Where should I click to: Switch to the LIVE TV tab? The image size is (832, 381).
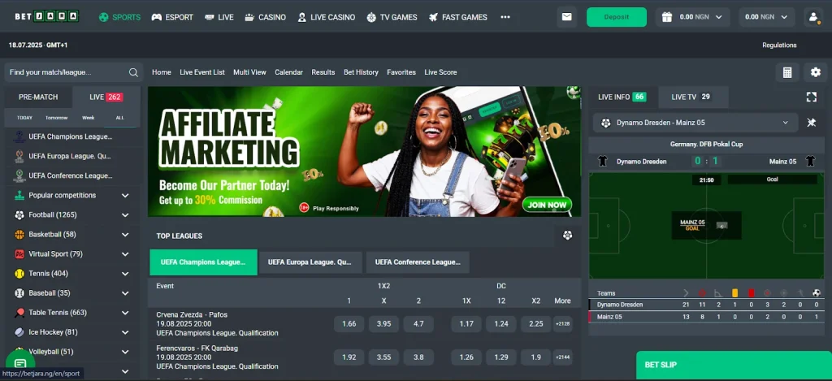click(691, 97)
